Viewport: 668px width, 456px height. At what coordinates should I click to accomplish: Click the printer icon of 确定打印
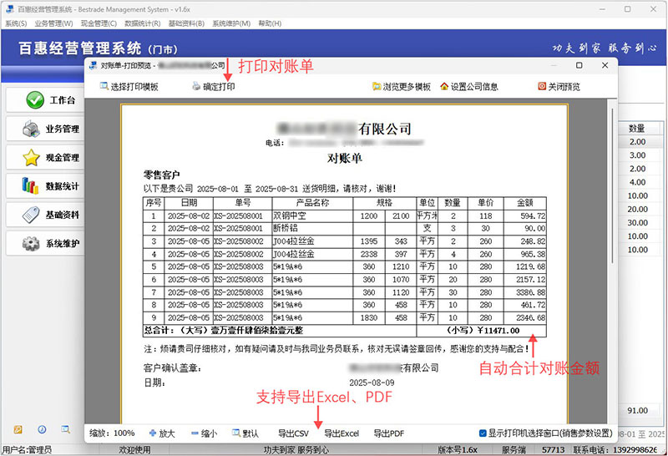[196, 87]
